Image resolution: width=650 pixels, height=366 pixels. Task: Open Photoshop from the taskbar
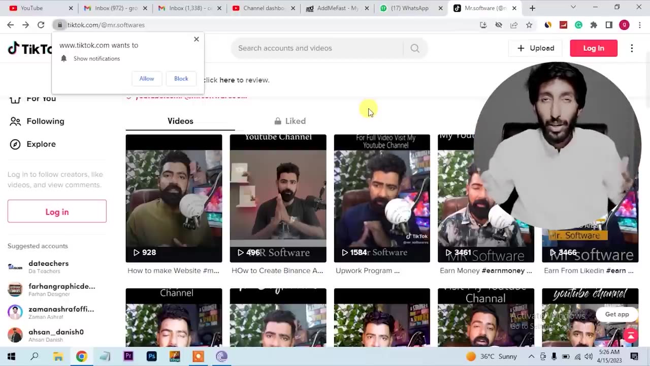(x=151, y=356)
